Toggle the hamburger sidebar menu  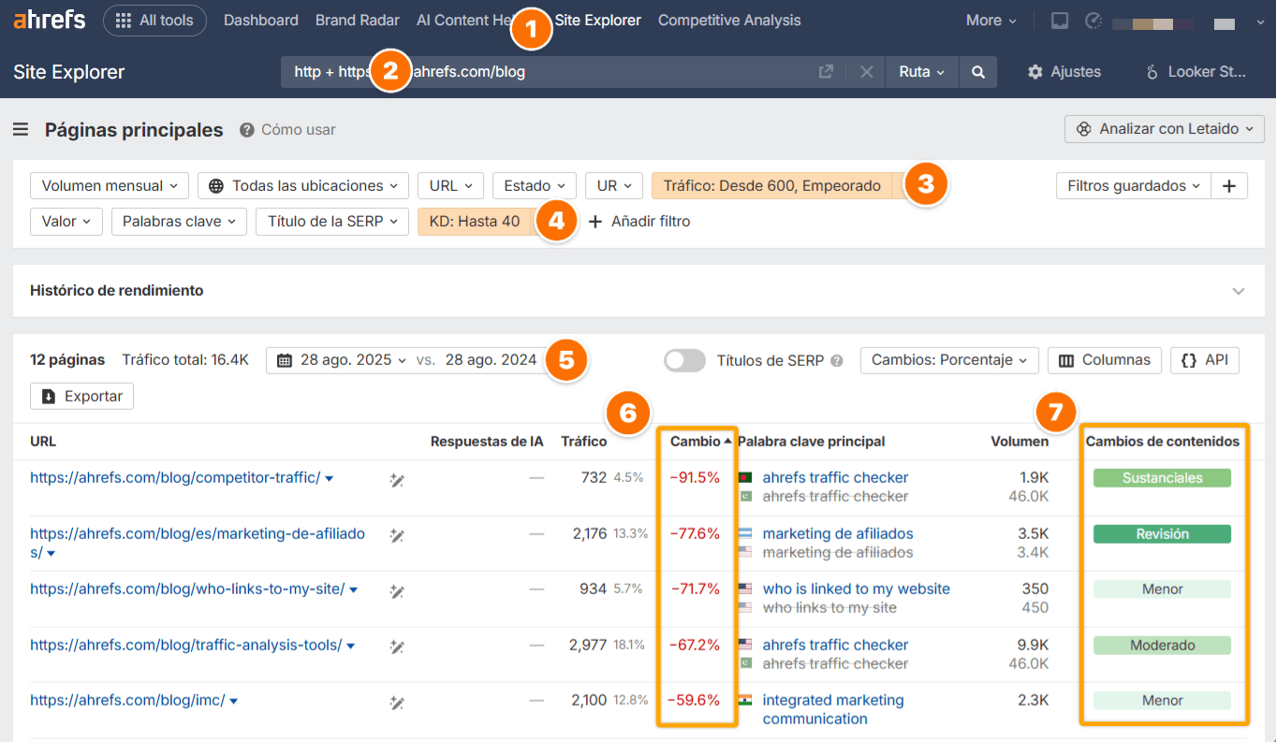(21, 130)
